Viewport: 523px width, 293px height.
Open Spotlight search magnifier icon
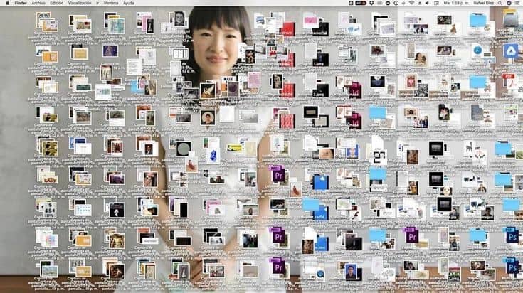click(x=500, y=3)
